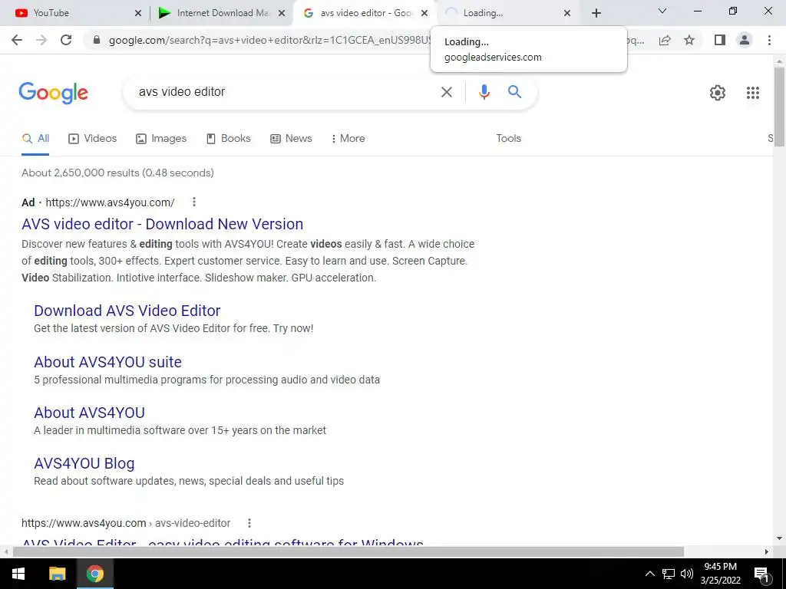Viewport: 786px width, 589px height.
Task: Click the browser address bar URL
Action: pyautogui.click(x=269, y=40)
